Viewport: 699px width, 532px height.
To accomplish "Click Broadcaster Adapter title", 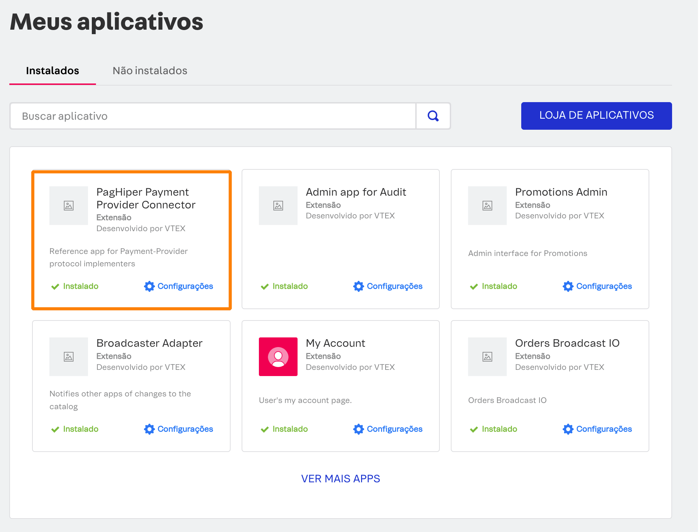I will pos(149,343).
